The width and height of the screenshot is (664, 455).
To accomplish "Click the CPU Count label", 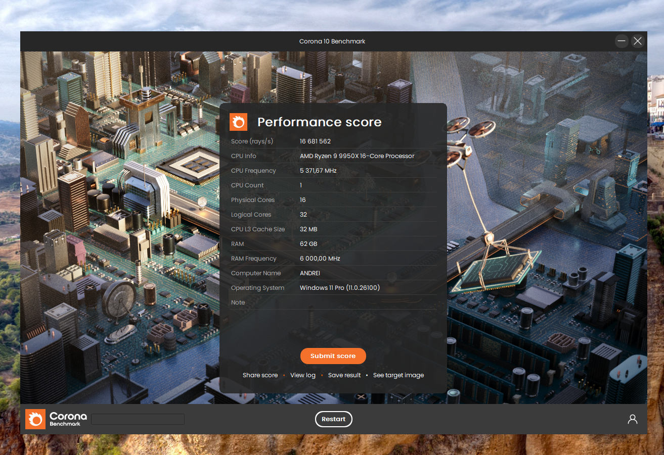I will [x=247, y=185].
